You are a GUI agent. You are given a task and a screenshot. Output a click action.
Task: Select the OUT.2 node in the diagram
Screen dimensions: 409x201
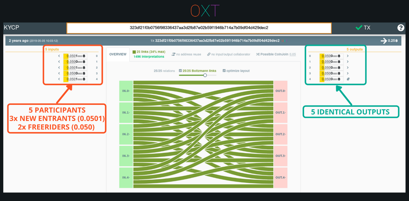tap(280, 134)
